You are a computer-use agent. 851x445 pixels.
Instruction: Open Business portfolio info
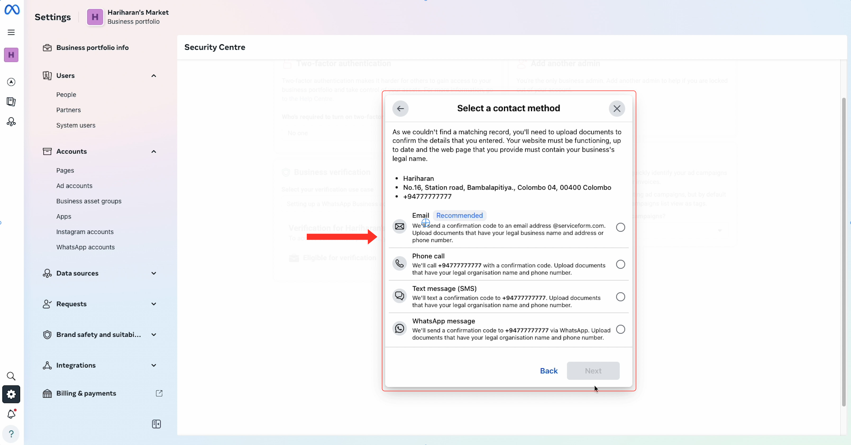coord(93,48)
